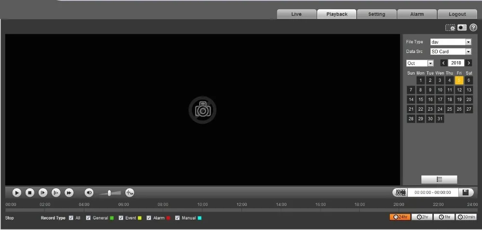Toggle the All record type checkbox
This screenshot has width=482, height=230.
pos(71,218)
